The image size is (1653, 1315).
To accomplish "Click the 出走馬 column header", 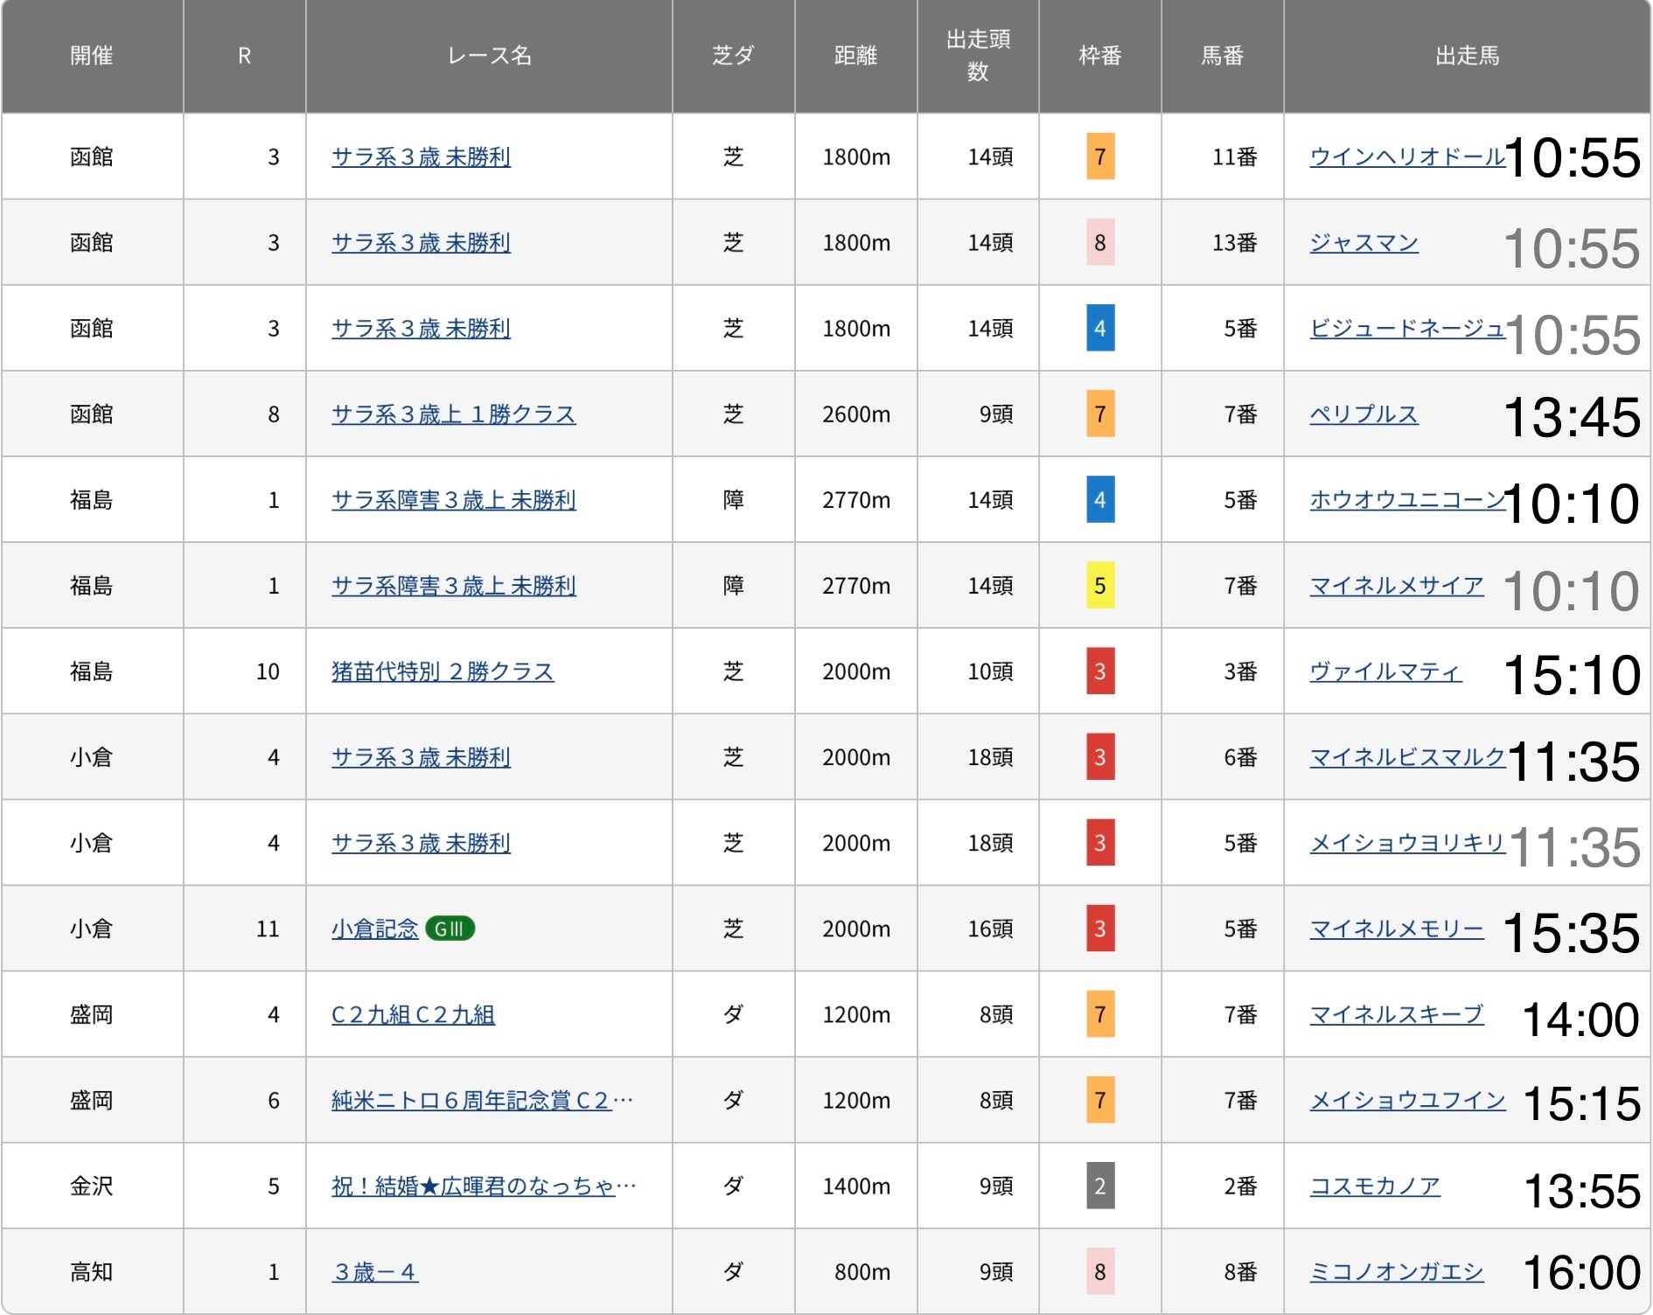I will [1467, 56].
